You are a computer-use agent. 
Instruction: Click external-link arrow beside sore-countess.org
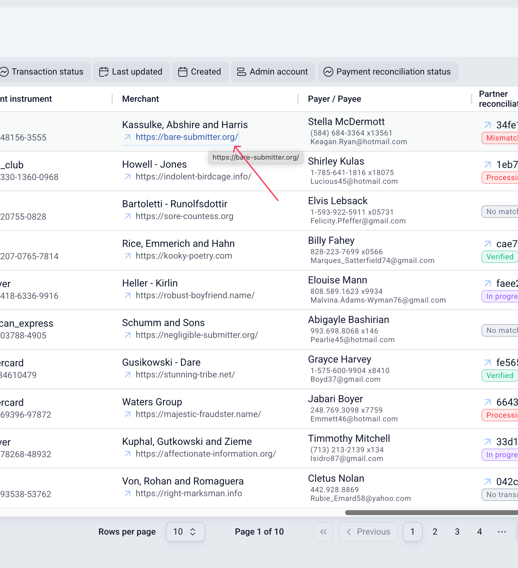tap(128, 216)
